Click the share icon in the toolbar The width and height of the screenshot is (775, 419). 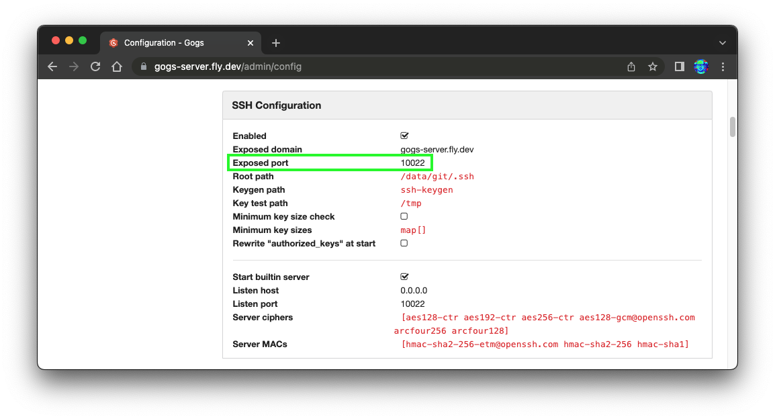pyautogui.click(x=631, y=66)
